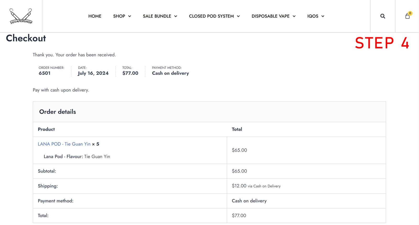Open the SALE BUNDLE menu
The image size is (419, 225).
click(157, 16)
